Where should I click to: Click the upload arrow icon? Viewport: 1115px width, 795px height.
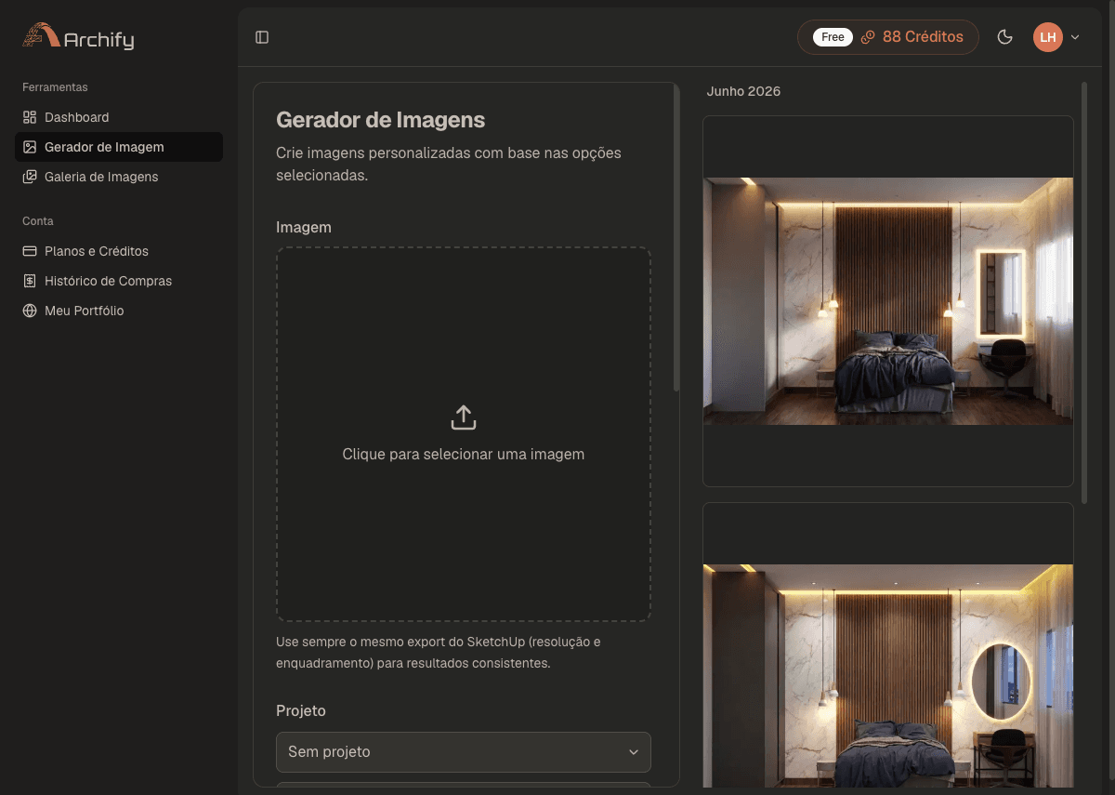click(x=464, y=417)
